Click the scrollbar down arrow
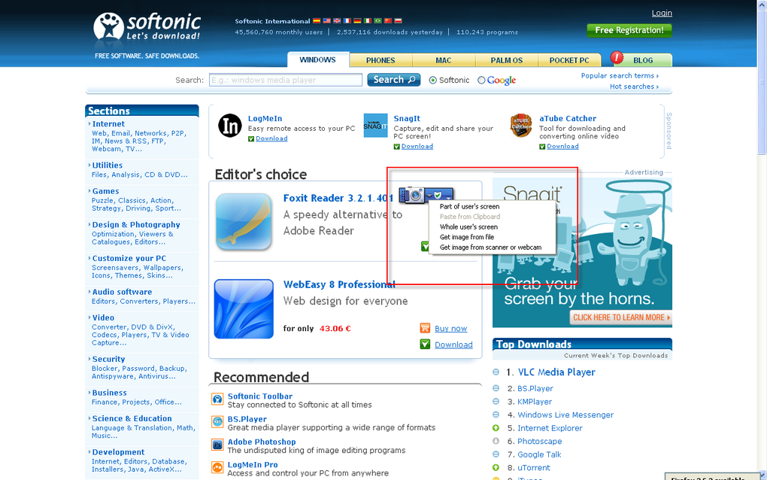 click(x=762, y=475)
